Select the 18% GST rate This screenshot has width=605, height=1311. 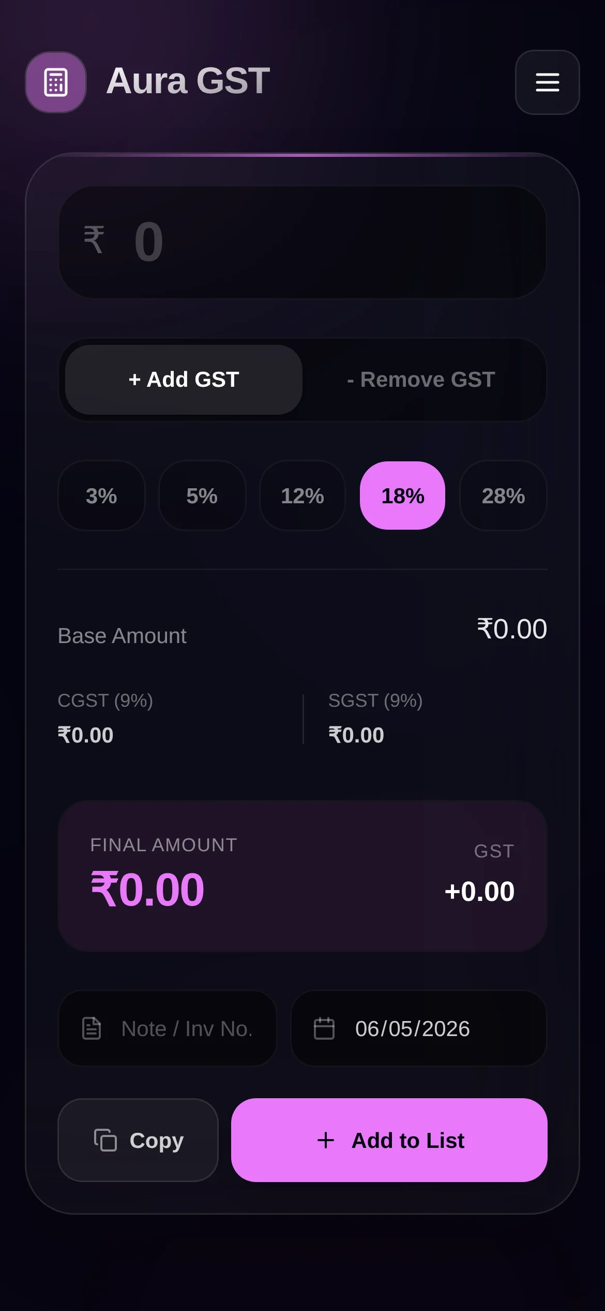[x=402, y=496]
